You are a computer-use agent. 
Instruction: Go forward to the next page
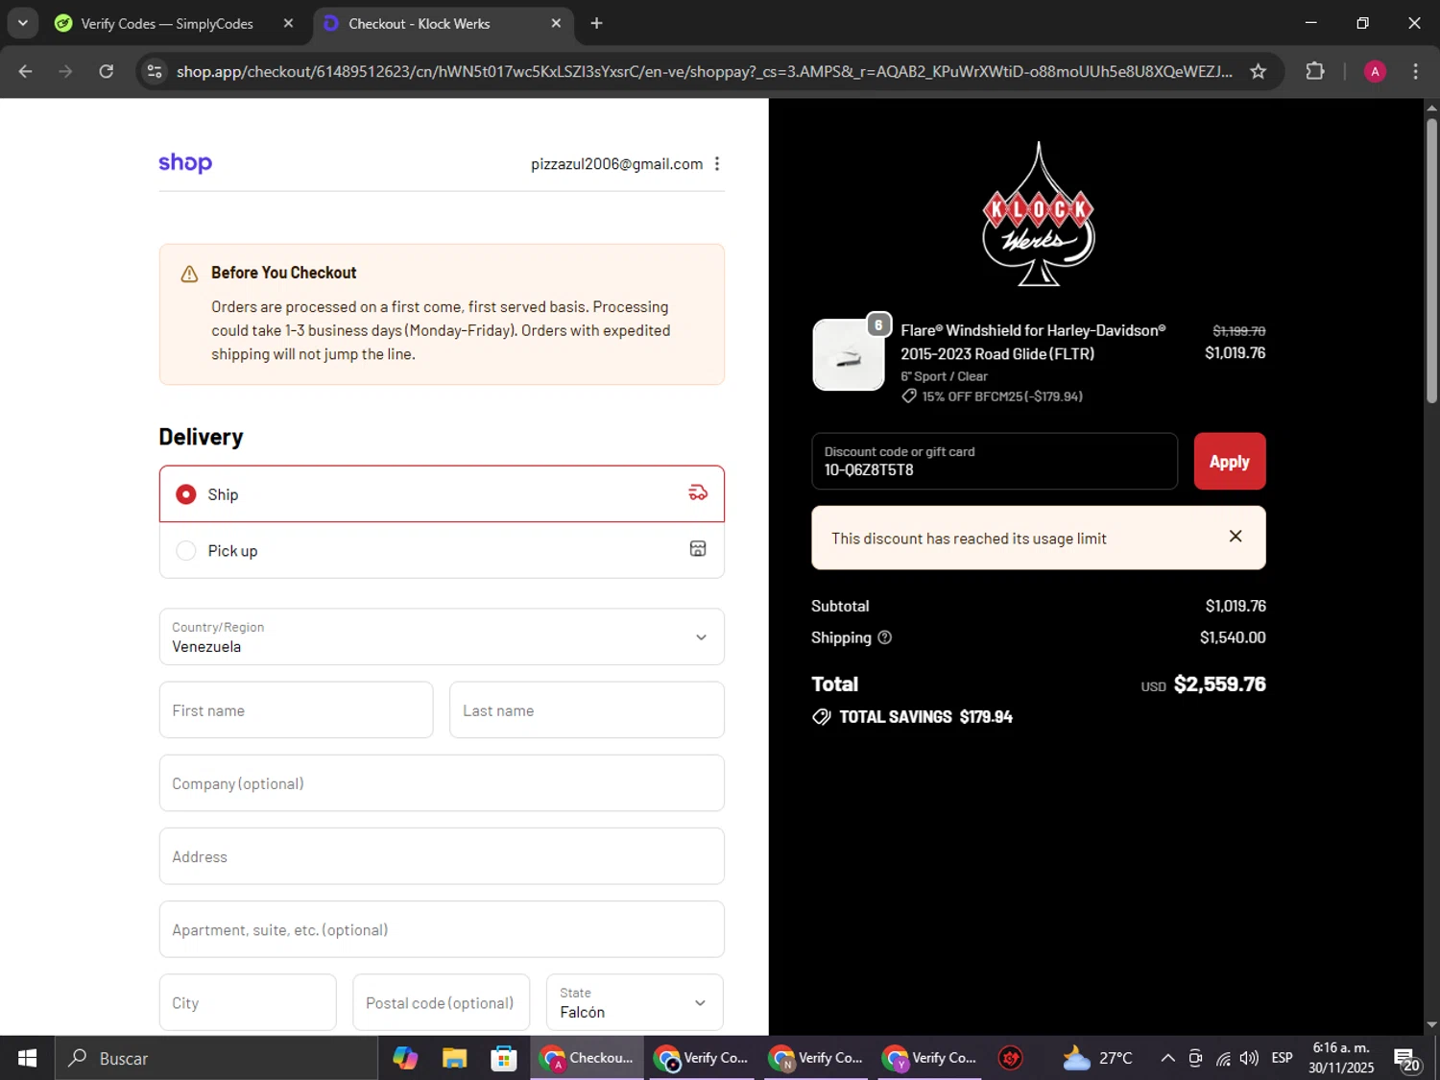click(65, 71)
